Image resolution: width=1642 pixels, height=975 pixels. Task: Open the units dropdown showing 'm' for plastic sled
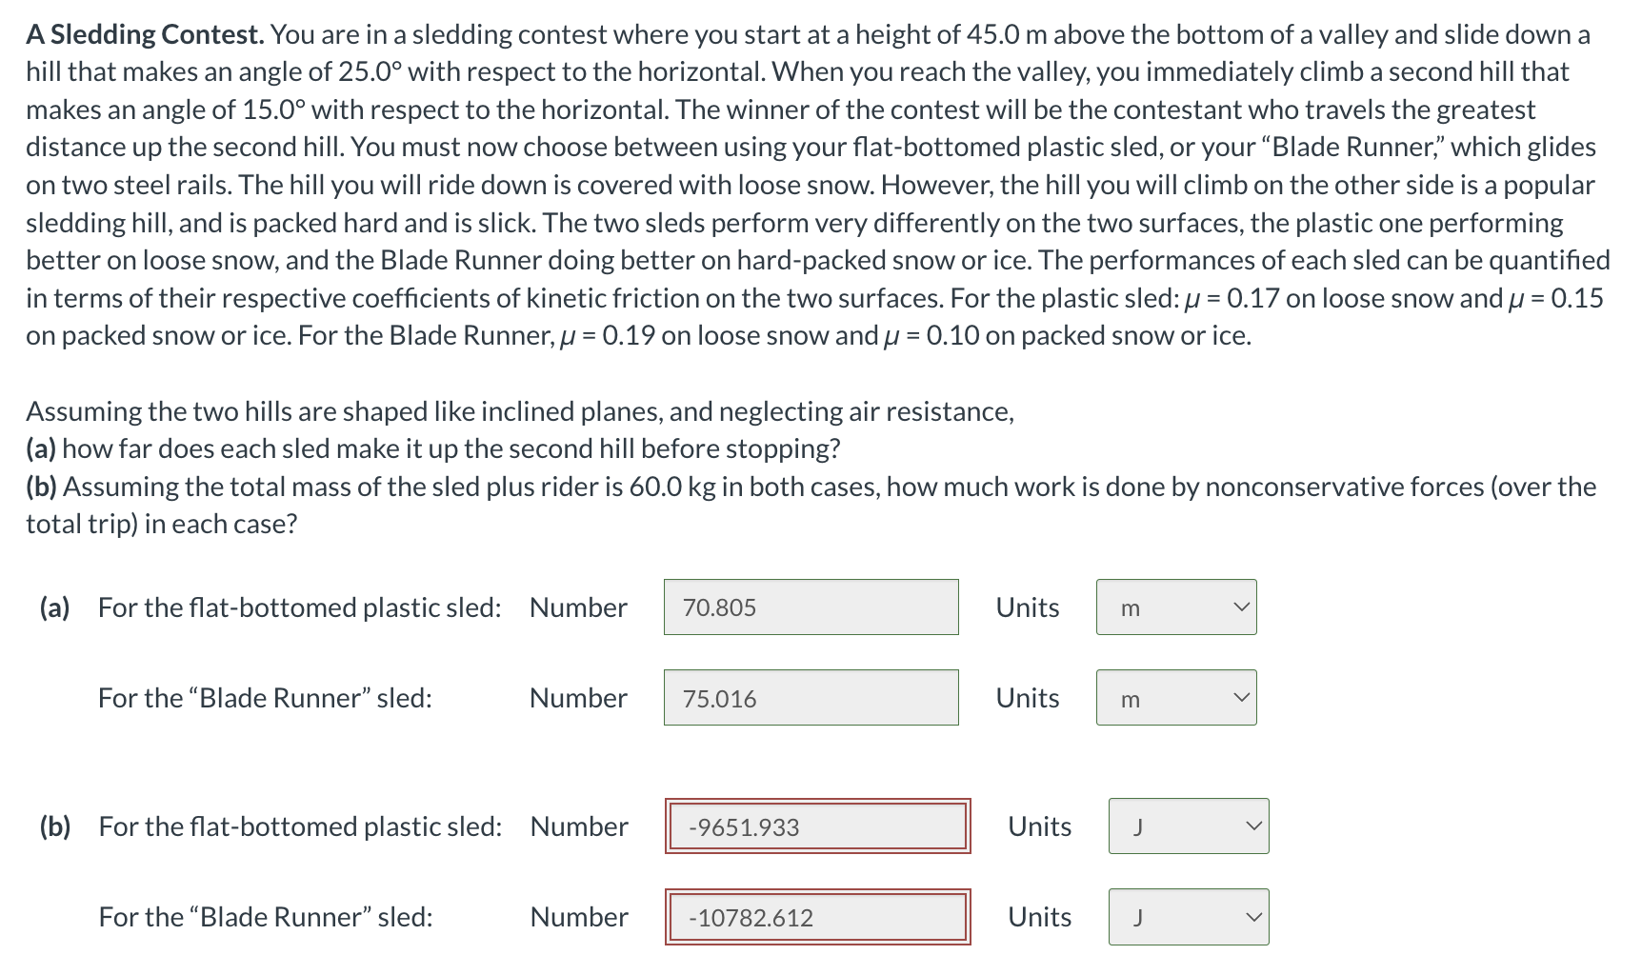[1175, 607]
